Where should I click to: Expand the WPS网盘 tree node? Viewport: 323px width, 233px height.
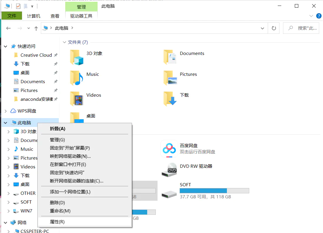[x=6, y=111]
